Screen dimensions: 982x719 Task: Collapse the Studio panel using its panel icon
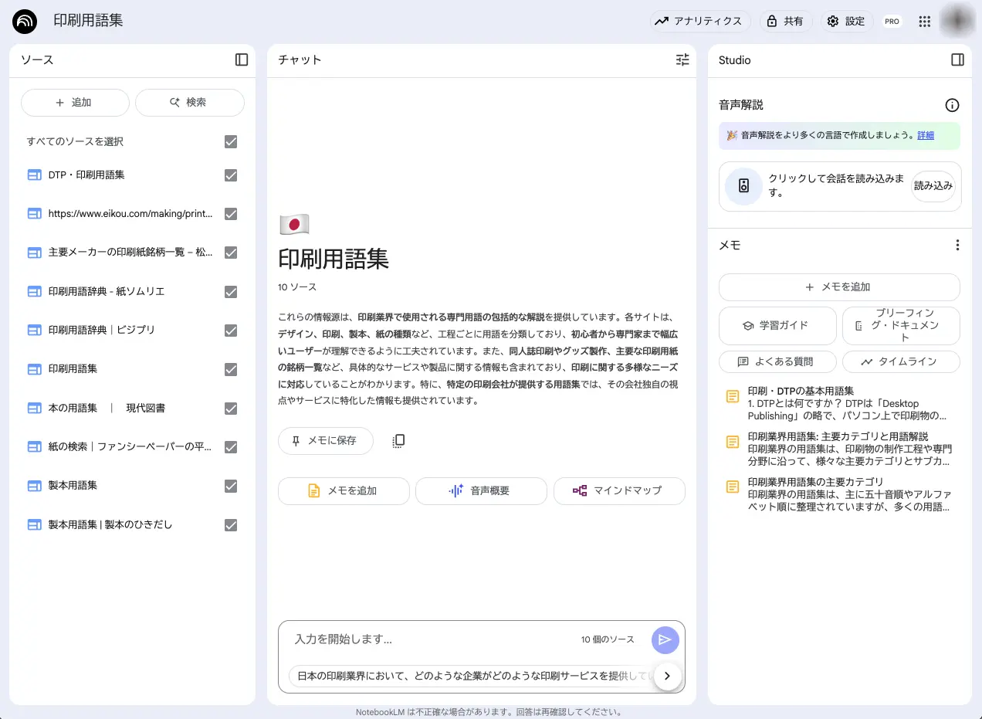click(x=958, y=59)
